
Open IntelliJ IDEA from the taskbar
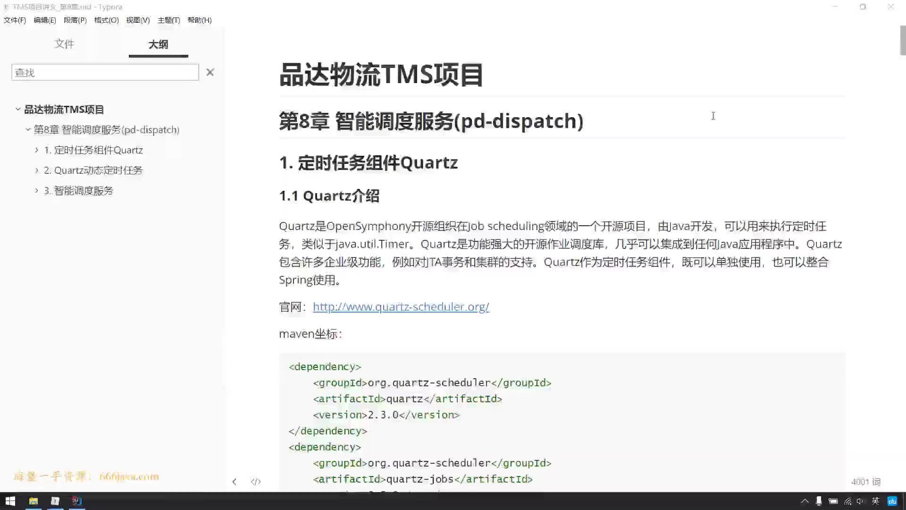[76, 501]
